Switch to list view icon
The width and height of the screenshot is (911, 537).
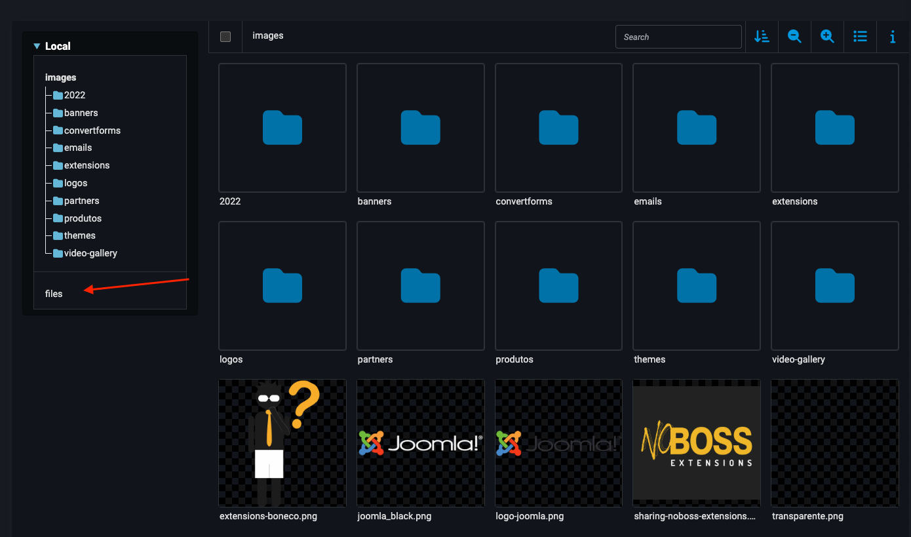pos(860,37)
